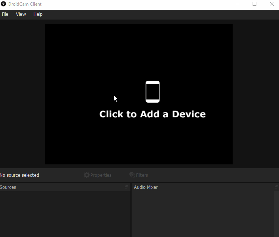Close the DroidCam Client window

pyautogui.click(x=272, y=4)
